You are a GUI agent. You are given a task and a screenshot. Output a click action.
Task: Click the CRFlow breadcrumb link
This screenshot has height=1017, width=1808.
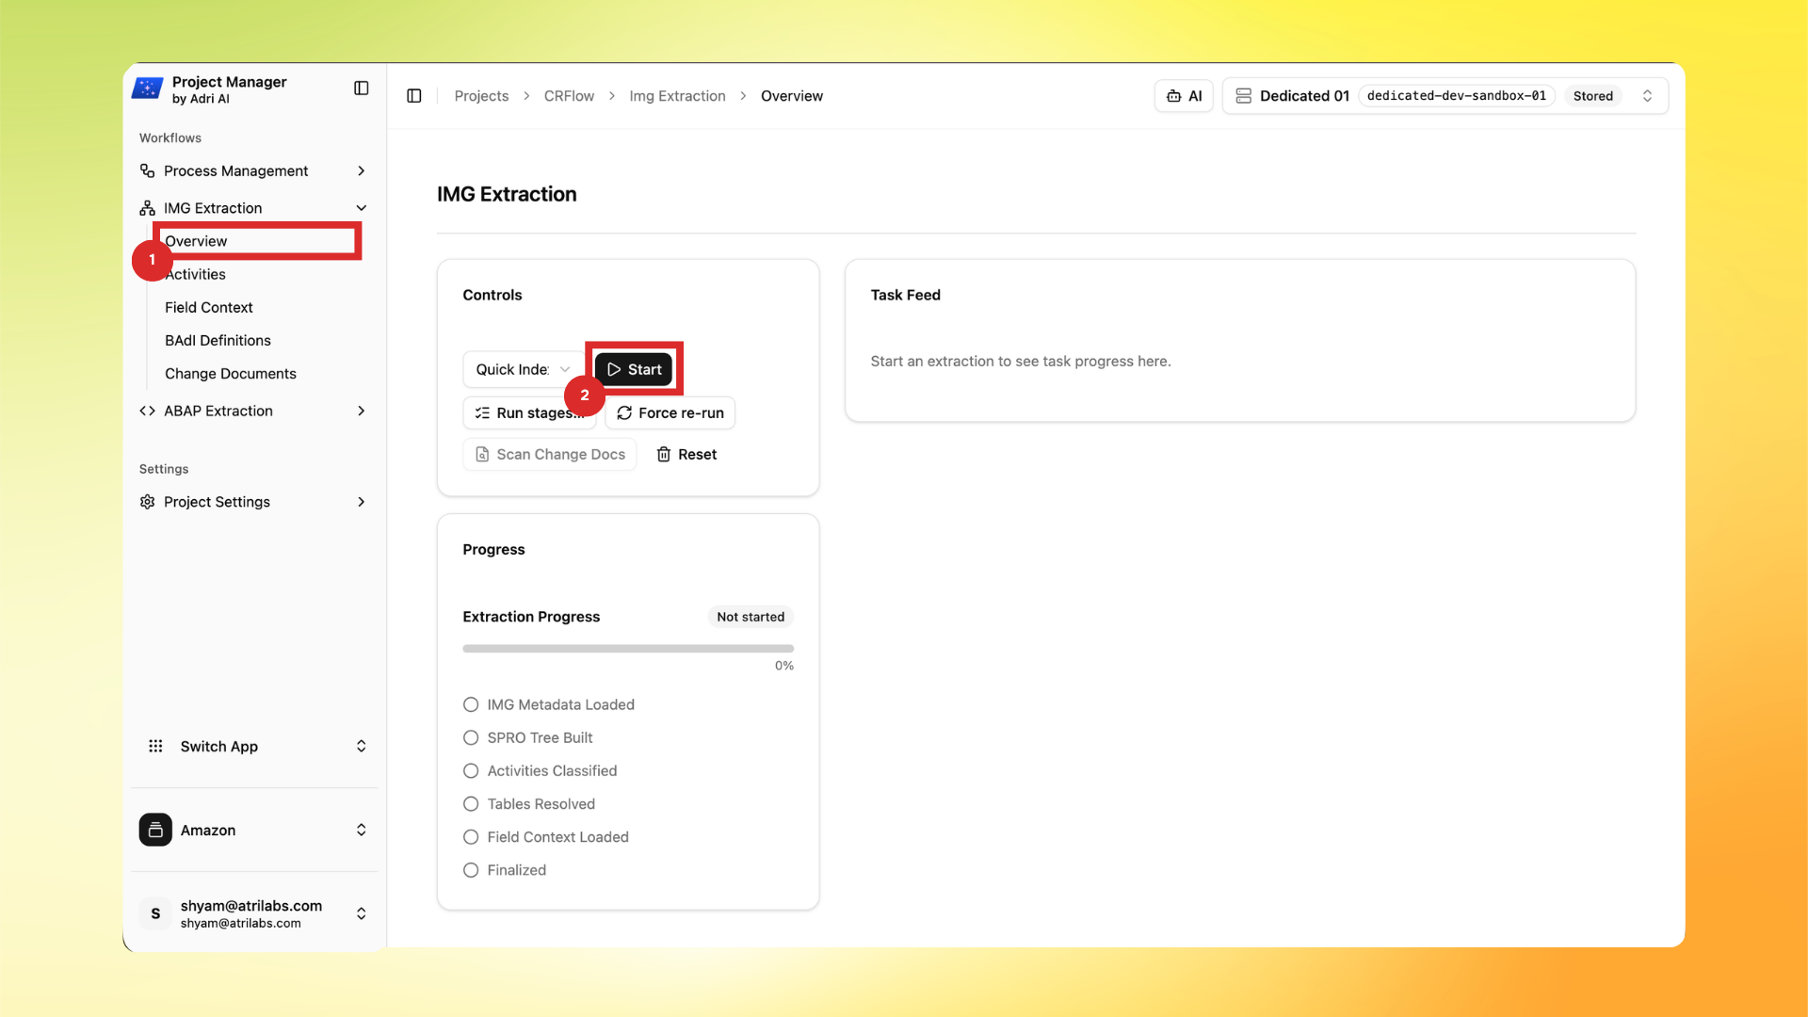point(569,96)
